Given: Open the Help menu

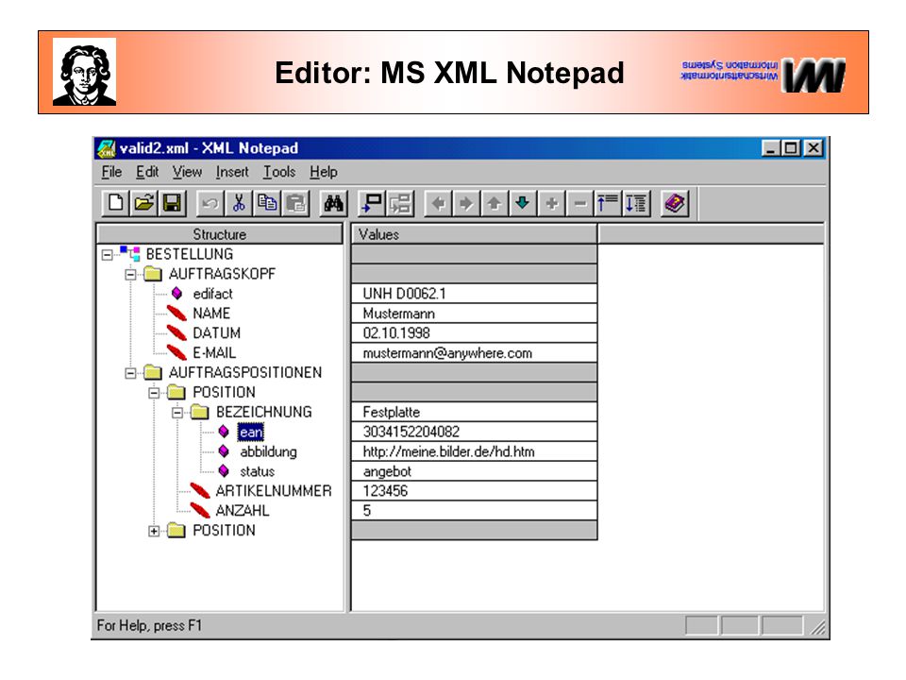Looking at the screenshot, I should [x=324, y=172].
